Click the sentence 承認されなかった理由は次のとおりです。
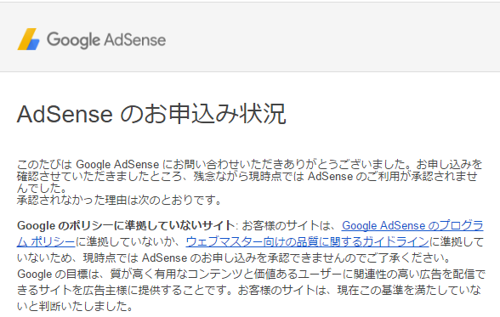The width and height of the screenshot is (500, 317). (119, 200)
